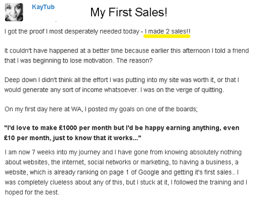Click the sentence starting "I got the proof"
The height and width of the screenshot is (199, 253).
(98, 31)
